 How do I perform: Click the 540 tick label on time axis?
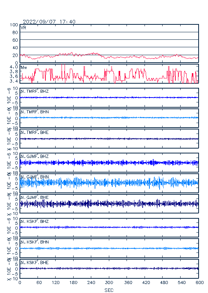182,282
